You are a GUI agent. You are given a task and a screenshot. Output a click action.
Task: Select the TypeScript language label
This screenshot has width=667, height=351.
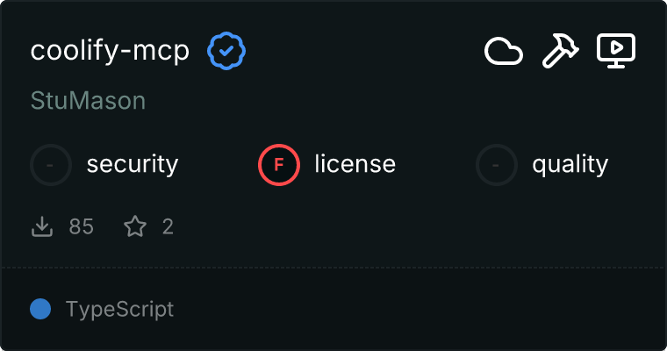tap(119, 309)
